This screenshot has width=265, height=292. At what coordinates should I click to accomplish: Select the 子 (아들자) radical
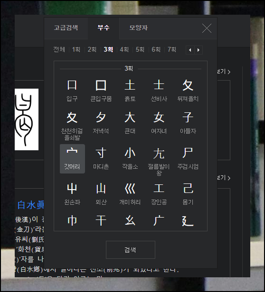188,123
